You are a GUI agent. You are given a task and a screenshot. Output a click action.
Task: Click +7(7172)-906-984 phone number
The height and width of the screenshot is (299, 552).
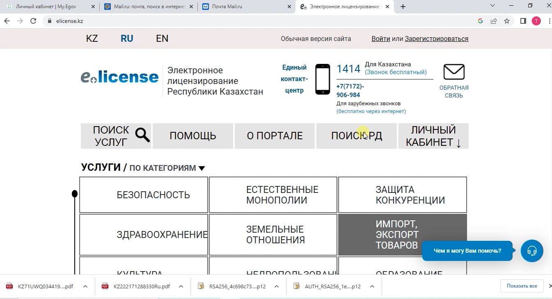click(x=350, y=91)
